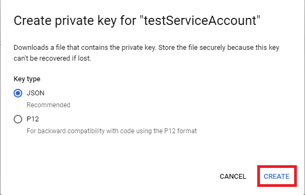Screen dimensions: 305x195
Task: Click the P12 backward compatibility description
Action: point(112,131)
